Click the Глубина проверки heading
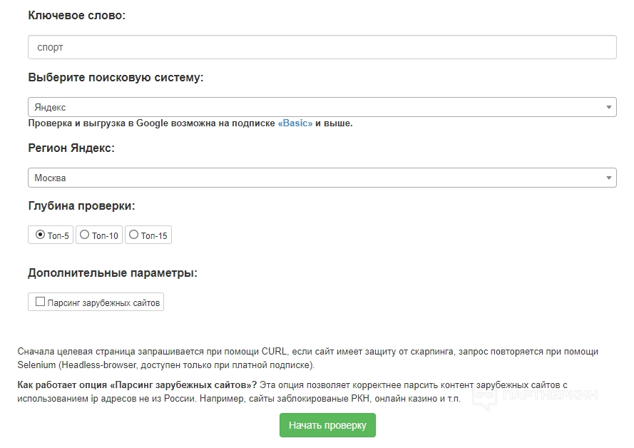This screenshot has width=634, height=448. [81, 206]
